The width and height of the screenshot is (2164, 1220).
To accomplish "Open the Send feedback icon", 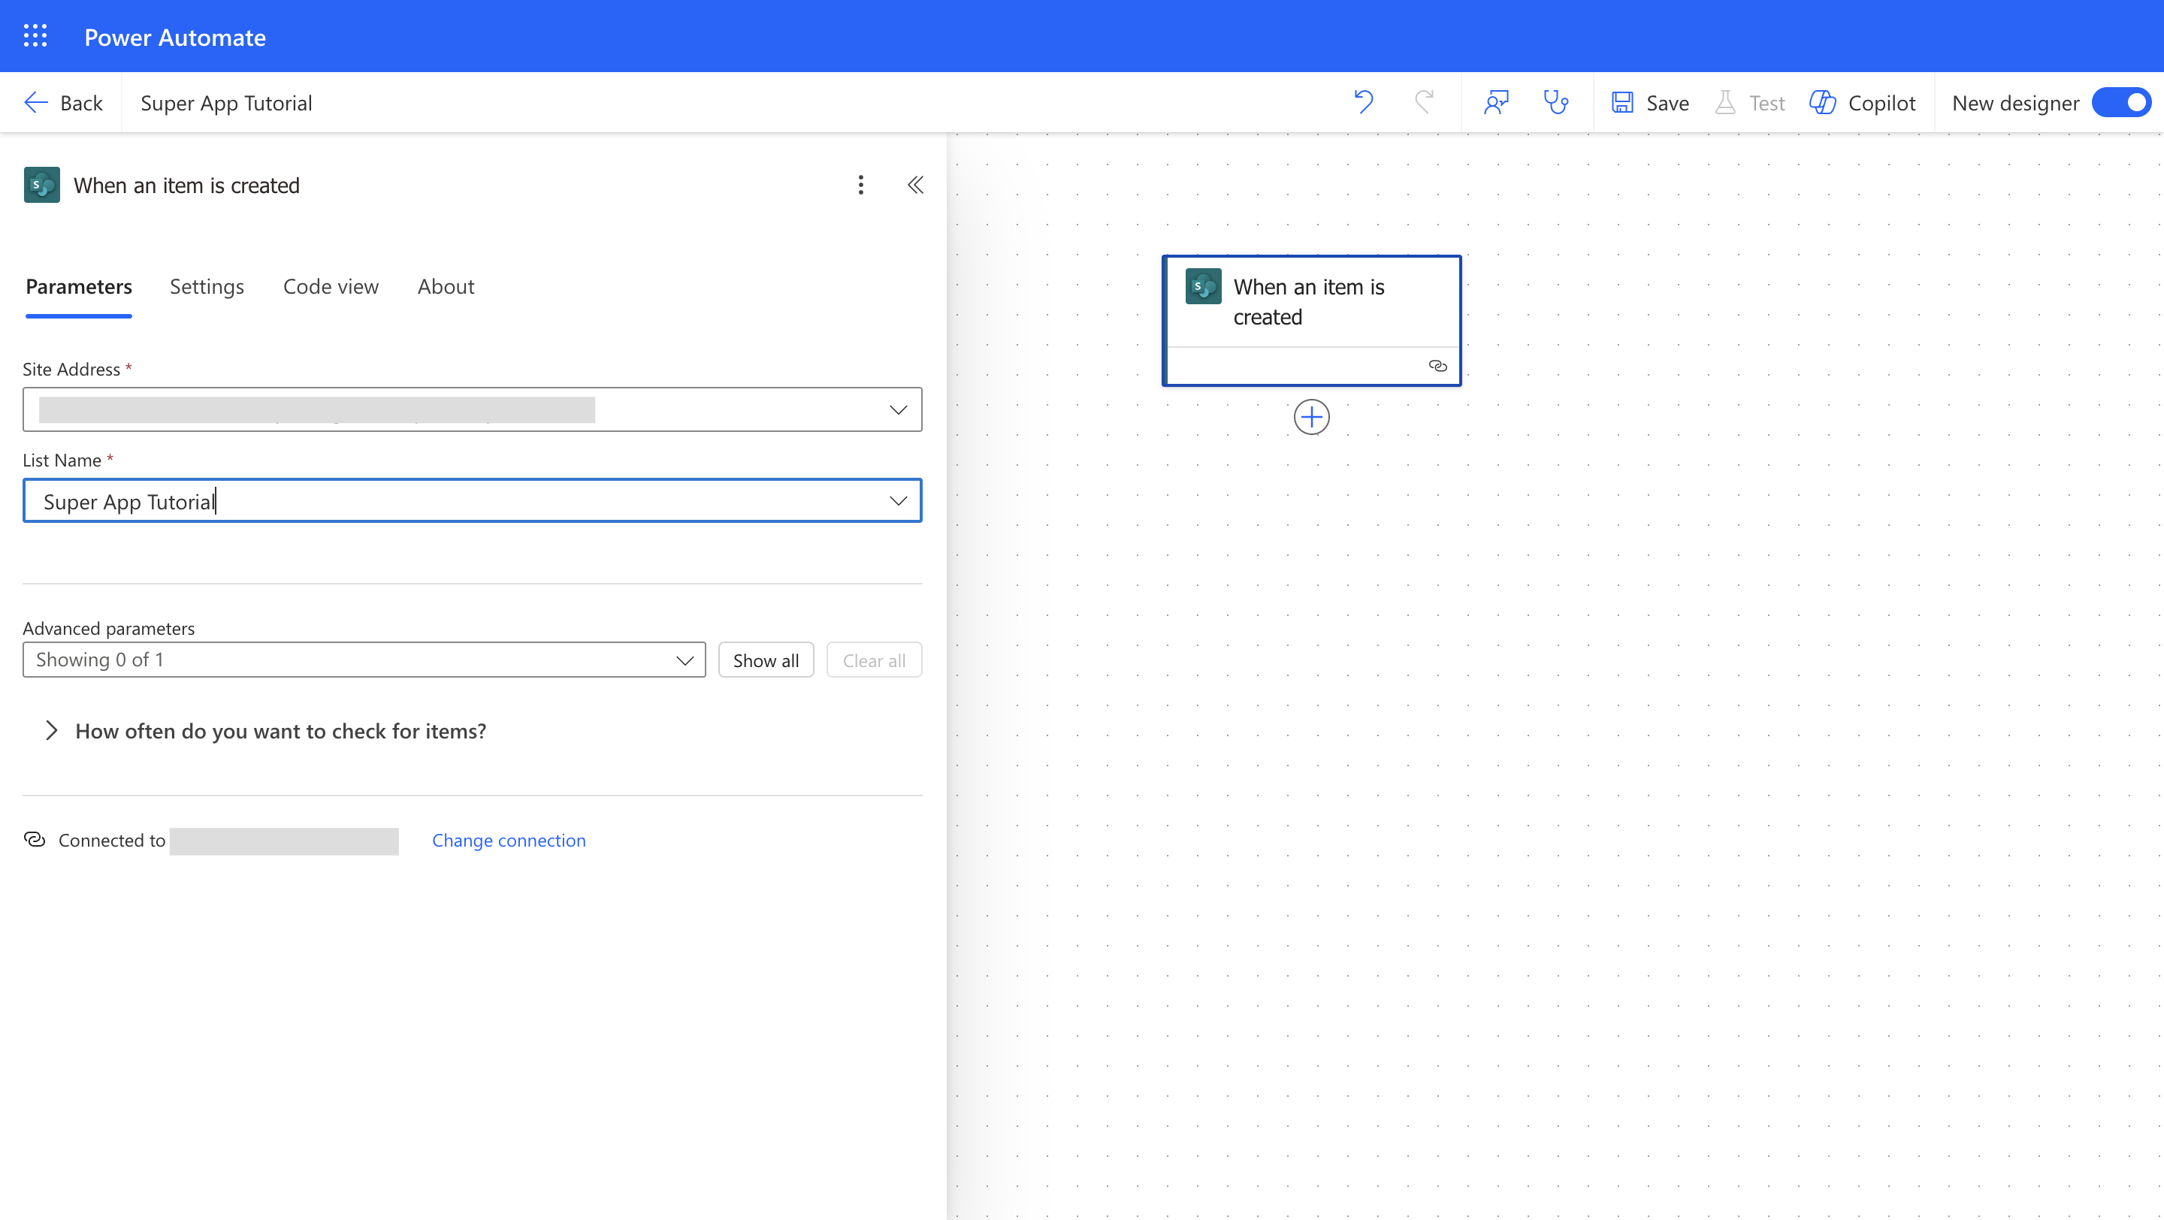I will point(1496,102).
